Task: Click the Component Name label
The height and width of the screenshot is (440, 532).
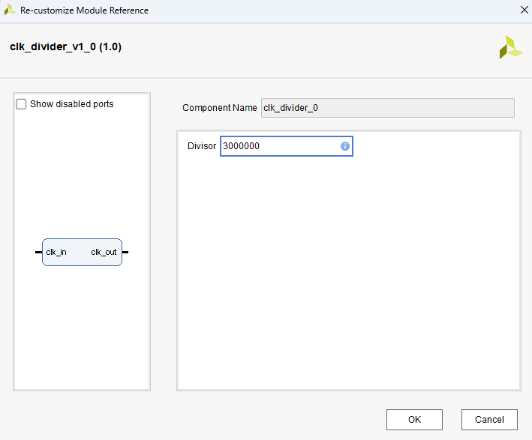Action: (220, 108)
